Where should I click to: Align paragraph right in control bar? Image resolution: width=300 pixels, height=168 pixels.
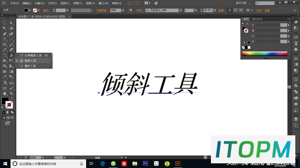pos(241,10)
